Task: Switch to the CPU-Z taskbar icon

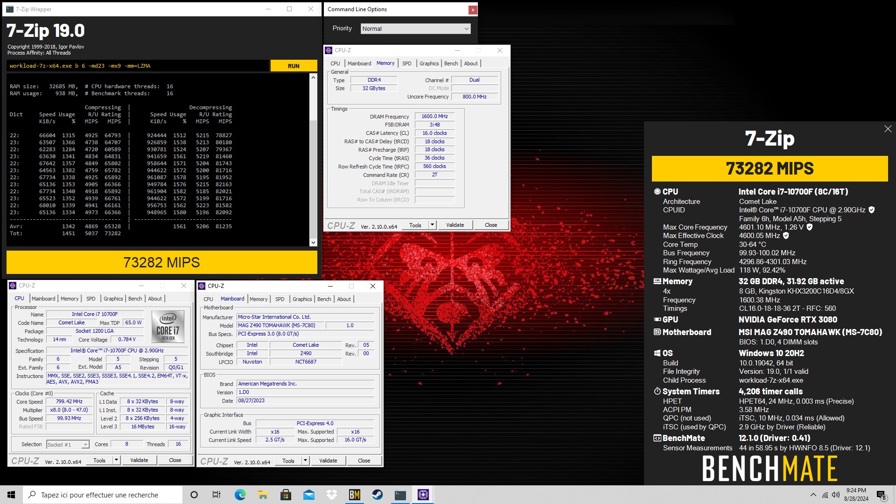Action: 423,495
